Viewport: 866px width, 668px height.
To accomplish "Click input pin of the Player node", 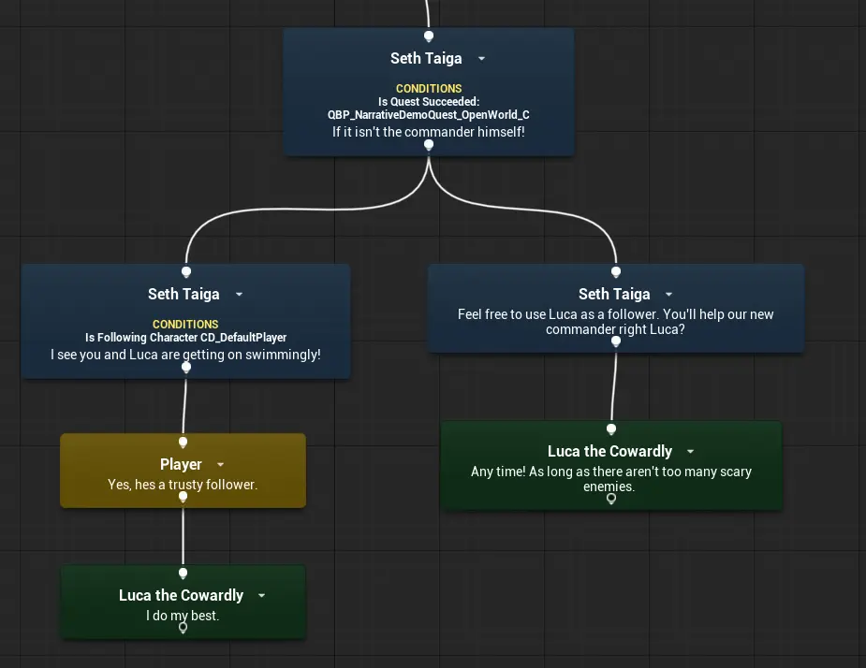I will pos(183,442).
